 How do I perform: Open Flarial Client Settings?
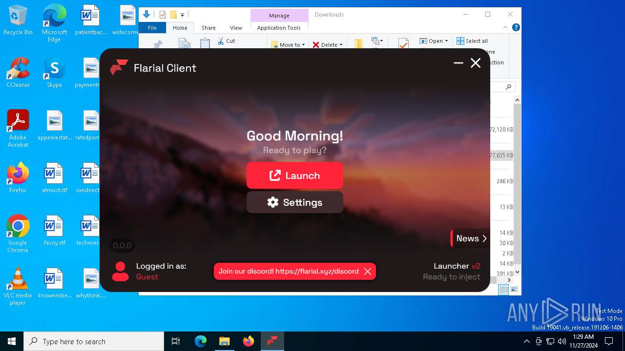[x=295, y=202]
